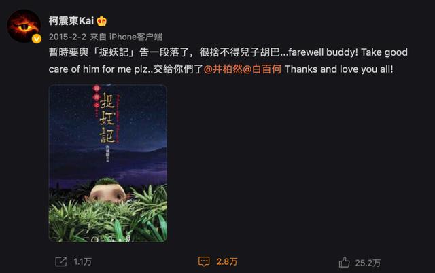
Task: Click the 2.8万 comment count
Action: pyautogui.click(x=227, y=262)
